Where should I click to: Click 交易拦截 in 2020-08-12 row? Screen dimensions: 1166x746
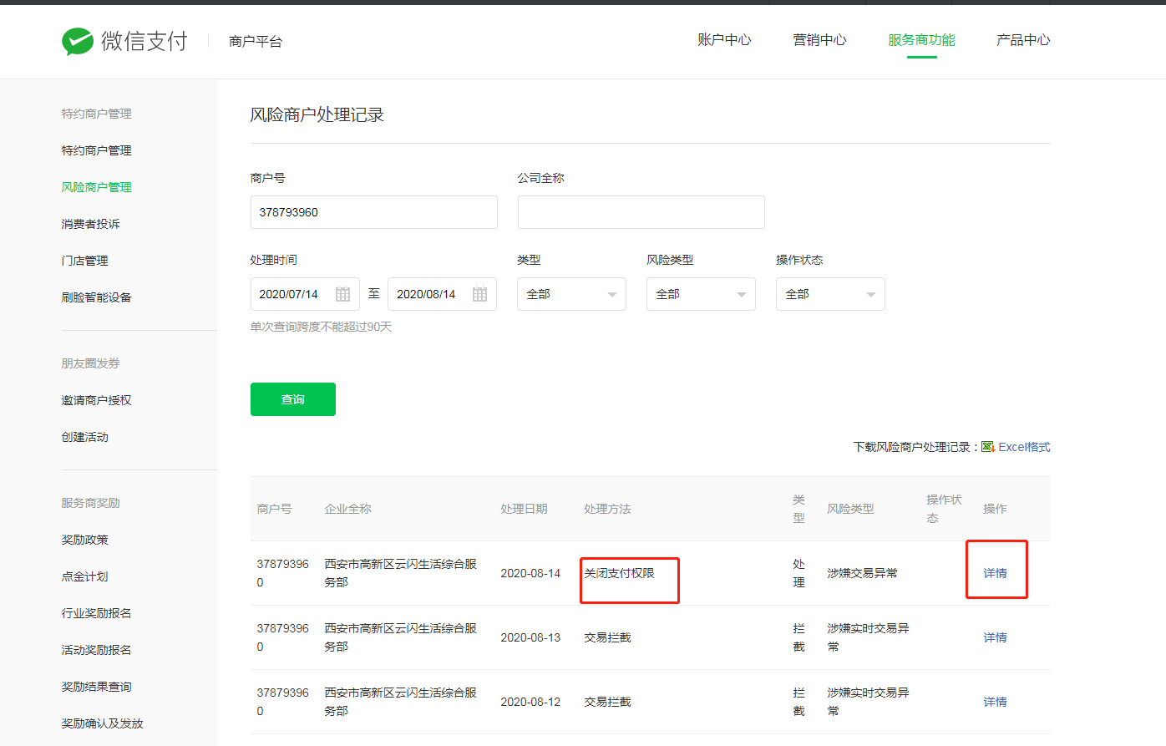[x=607, y=702]
